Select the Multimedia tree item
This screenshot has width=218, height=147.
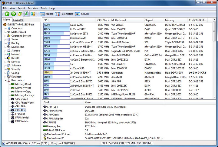coord(18,47)
